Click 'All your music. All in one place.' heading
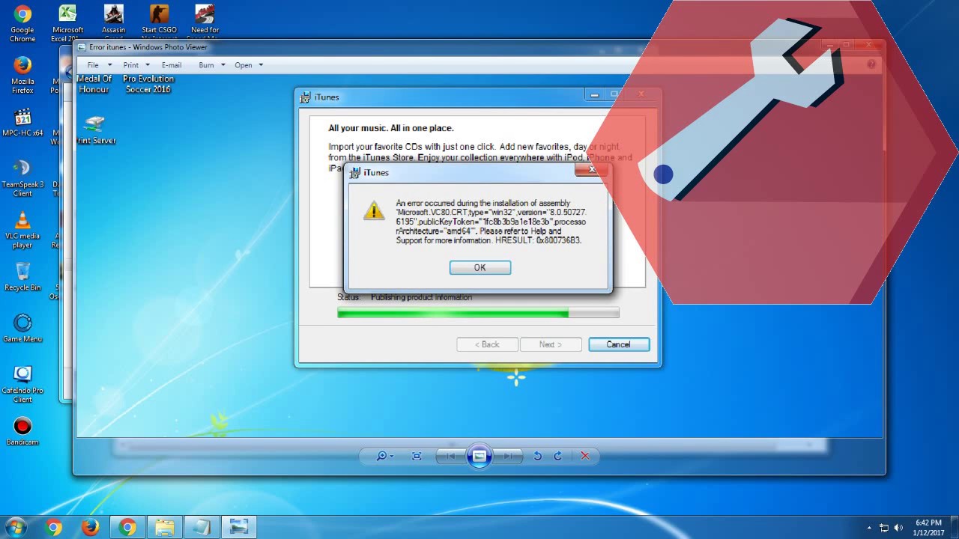This screenshot has width=959, height=539. (391, 128)
